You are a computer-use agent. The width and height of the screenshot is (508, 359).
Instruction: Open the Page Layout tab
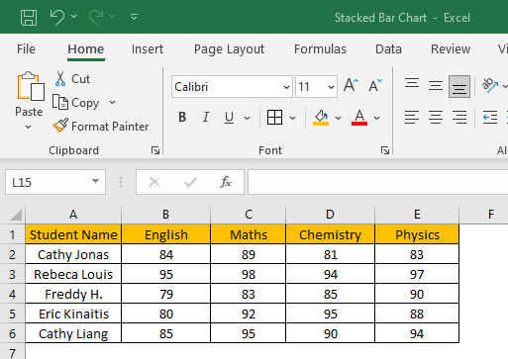click(x=229, y=49)
